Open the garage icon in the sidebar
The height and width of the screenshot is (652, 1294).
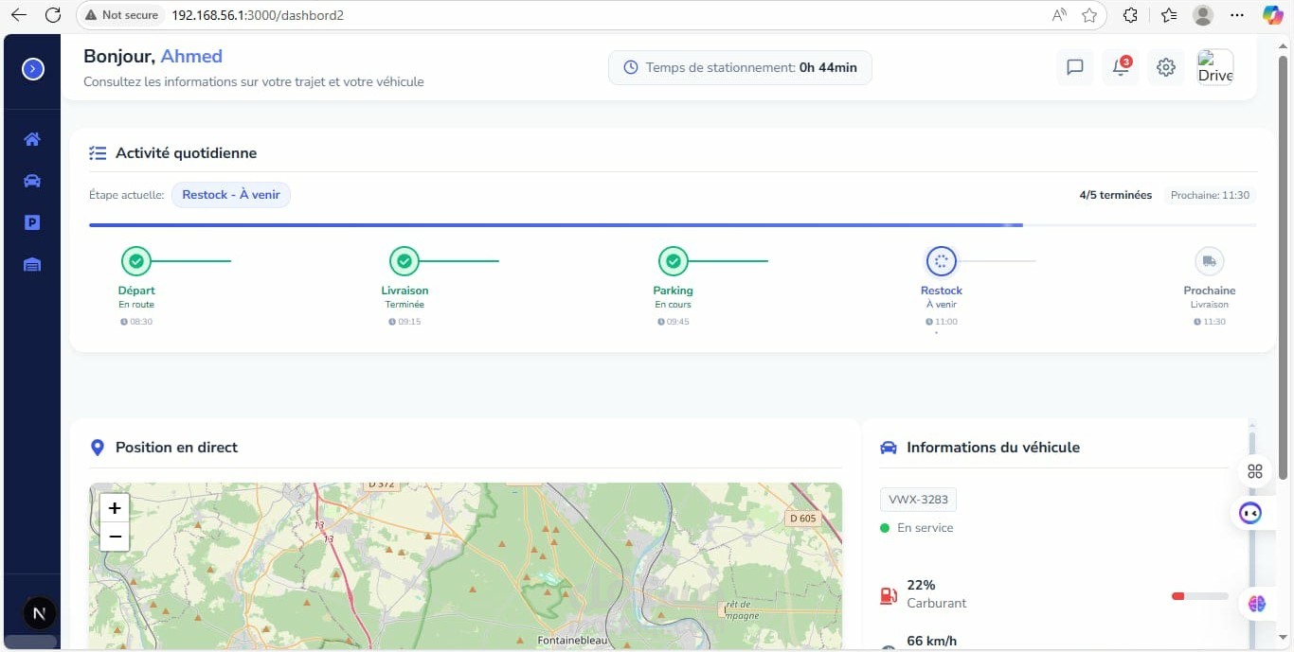tap(32, 265)
